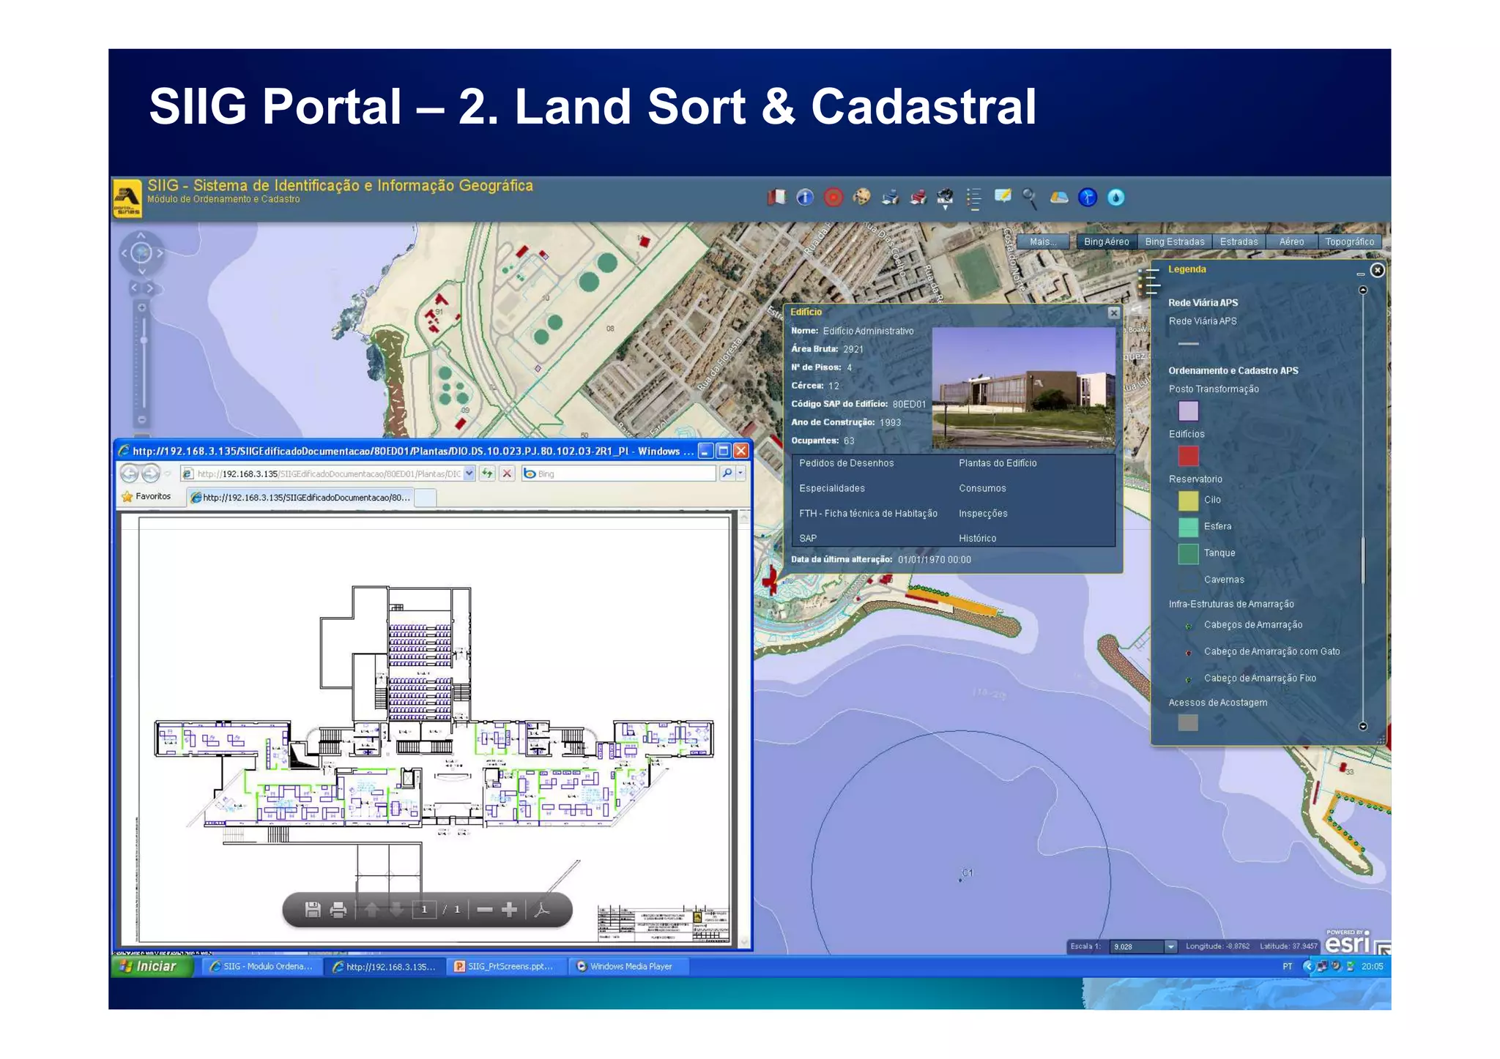Click the scale value field 9.028

pos(1136,946)
